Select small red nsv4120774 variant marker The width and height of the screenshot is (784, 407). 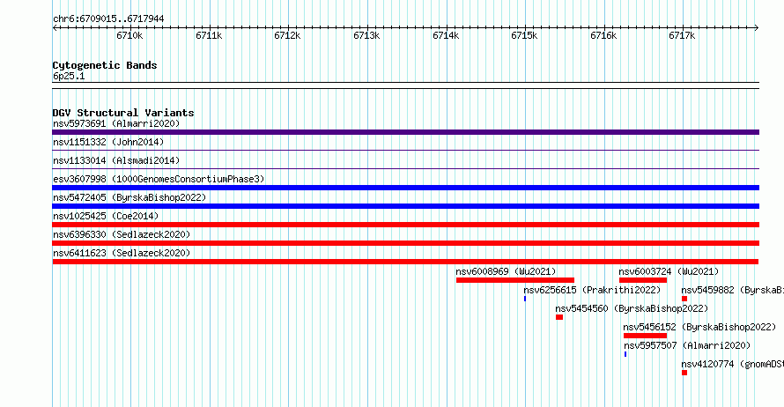click(684, 373)
